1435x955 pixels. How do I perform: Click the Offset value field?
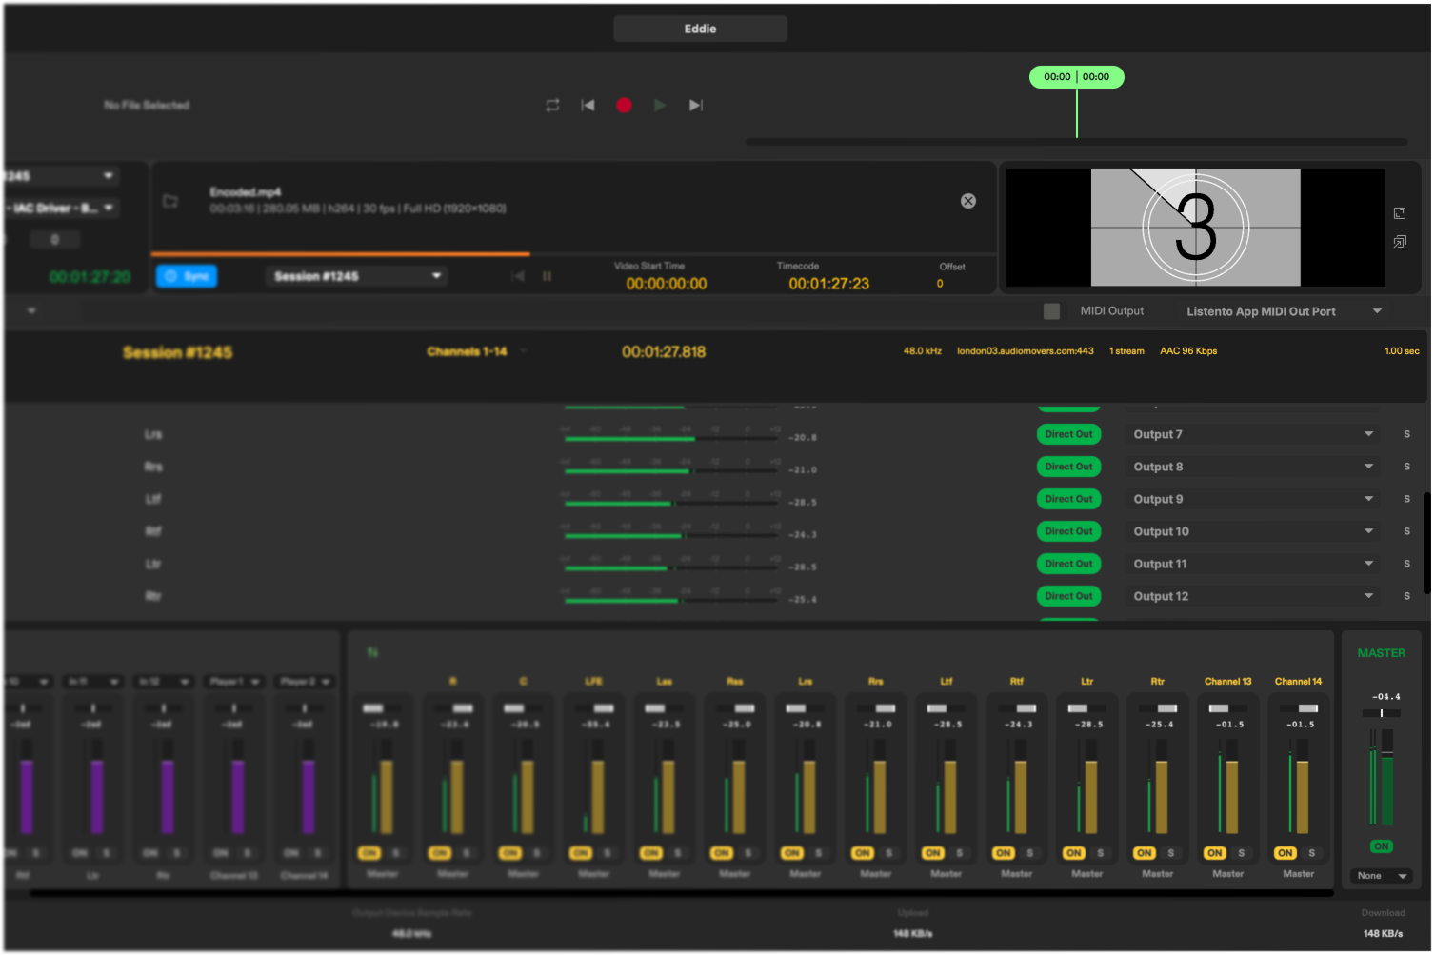pos(940,284)
